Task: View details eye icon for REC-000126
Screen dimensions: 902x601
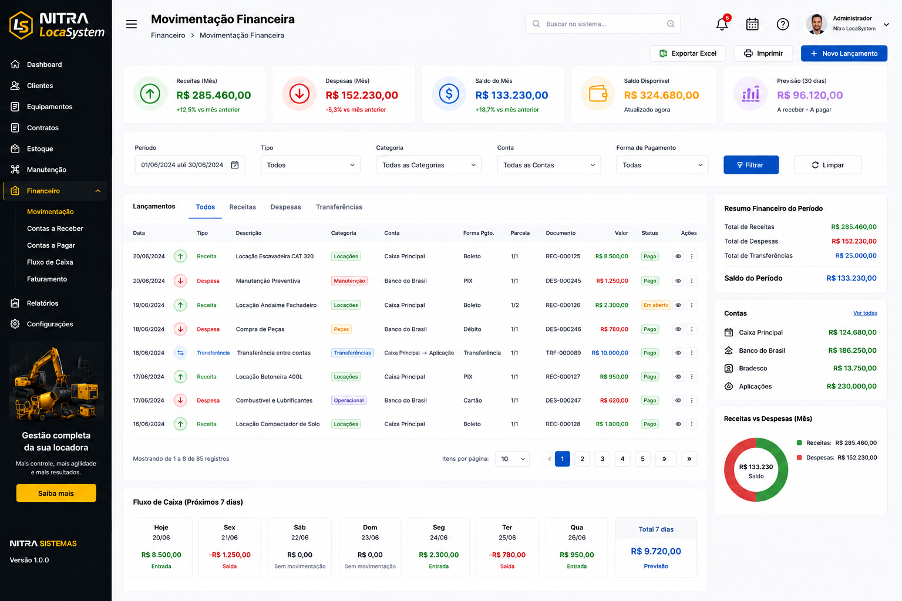Action: (x=678, y=305)
